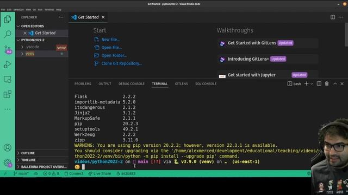Select the Terminal tab

(159, 84)
